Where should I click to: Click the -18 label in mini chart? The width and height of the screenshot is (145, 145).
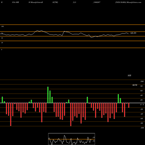pos(94,137)
